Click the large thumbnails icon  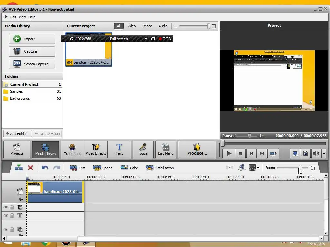pos(214,26)
